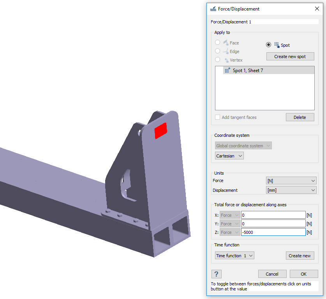
Task: Expand the Time function 1 dropdown
Action: coord(234,256)
